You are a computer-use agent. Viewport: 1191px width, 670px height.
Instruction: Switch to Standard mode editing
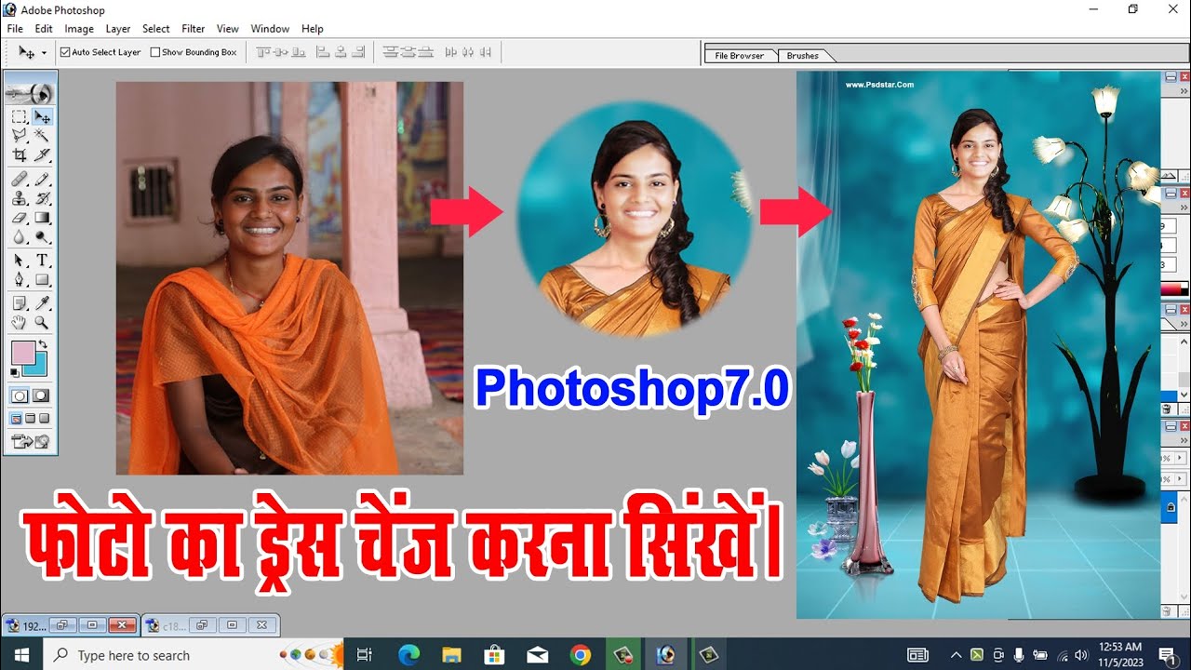(x=19, y=395)
